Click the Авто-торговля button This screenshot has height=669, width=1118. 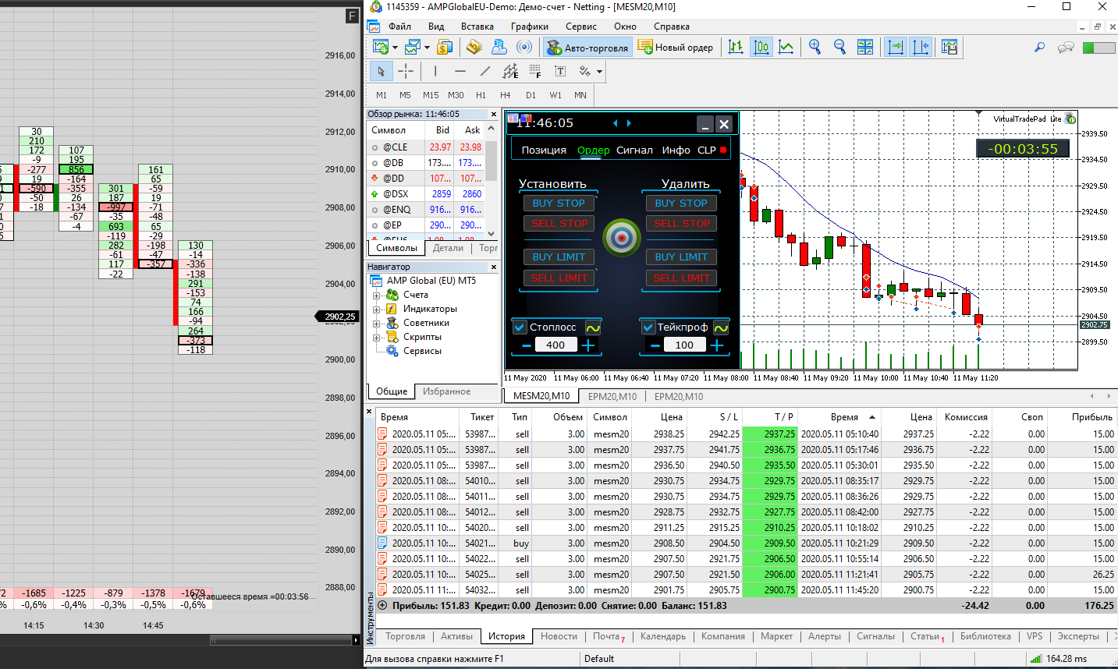588,48
